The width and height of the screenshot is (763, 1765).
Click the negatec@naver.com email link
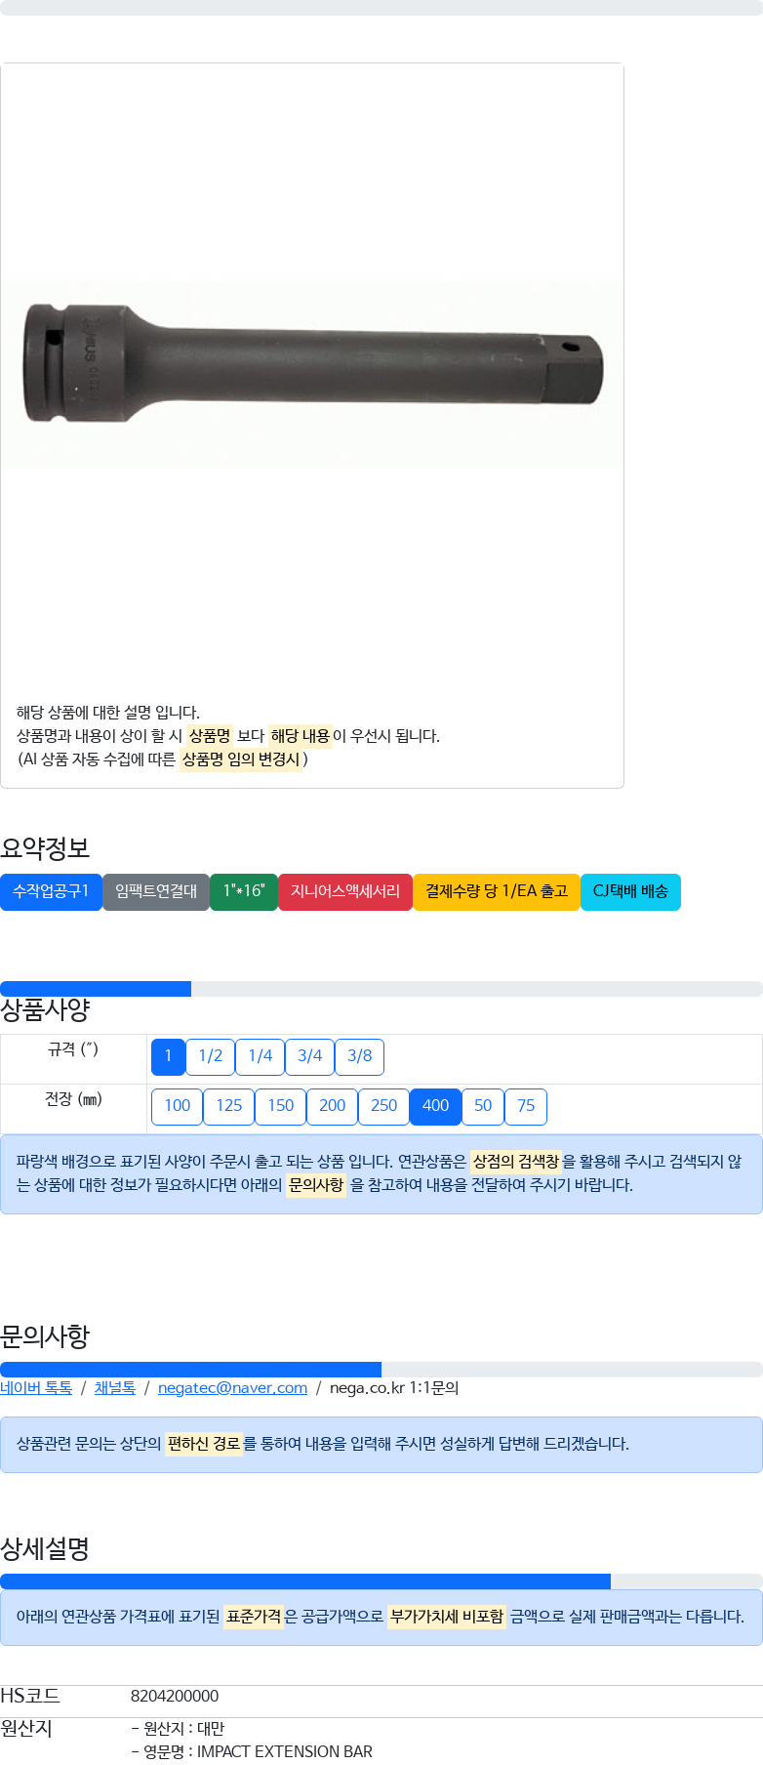click(232, 1388)
